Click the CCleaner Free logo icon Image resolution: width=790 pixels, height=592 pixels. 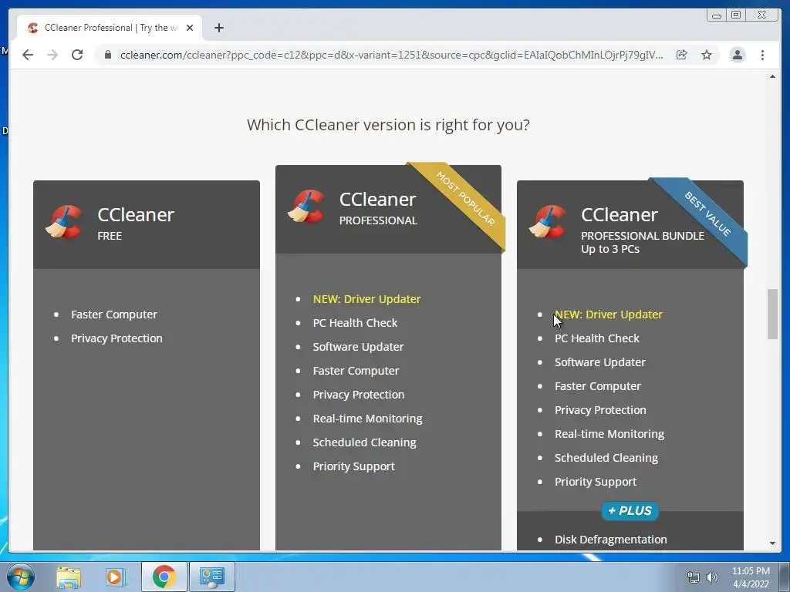[63, 221]
